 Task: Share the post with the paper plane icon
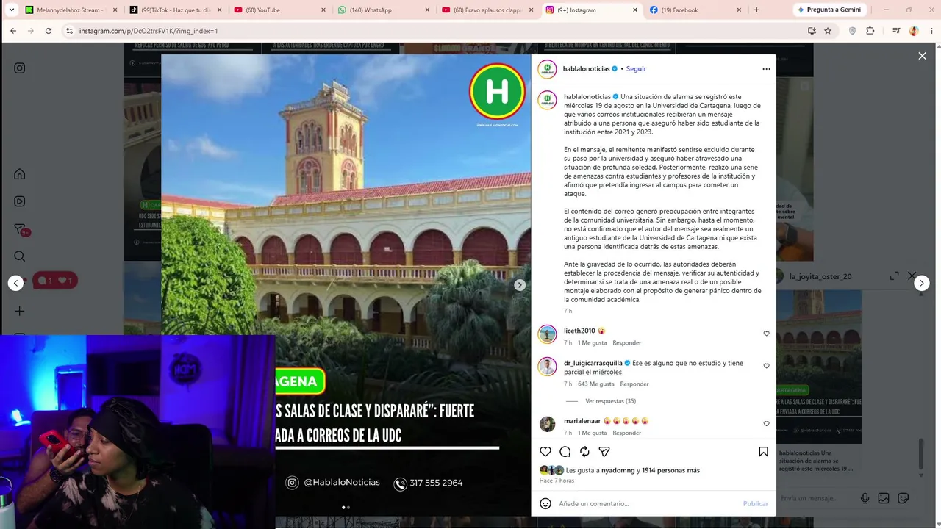(604, 452)
